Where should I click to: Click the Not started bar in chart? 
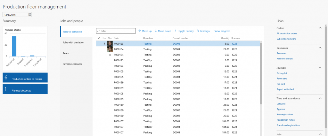(14, 46)
